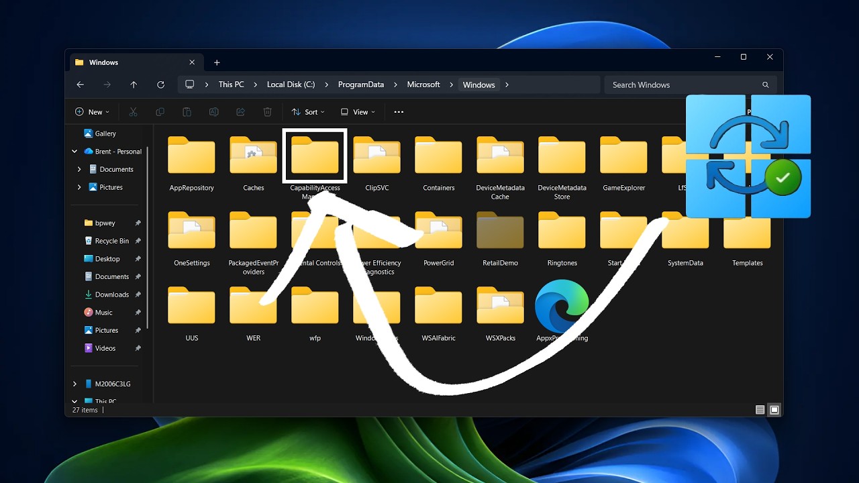This screenshot has height=483, width=859.
Task: Click the Cut scissors icon
Action: click(x=133, y=112)
